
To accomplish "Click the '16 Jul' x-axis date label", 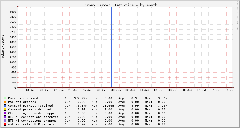I will (230, 90).
